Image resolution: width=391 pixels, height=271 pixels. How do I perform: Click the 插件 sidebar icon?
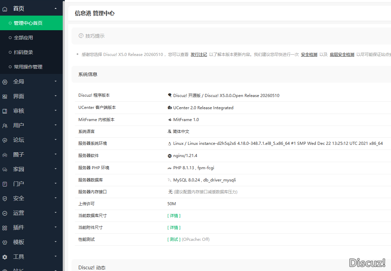click(5, 228)
